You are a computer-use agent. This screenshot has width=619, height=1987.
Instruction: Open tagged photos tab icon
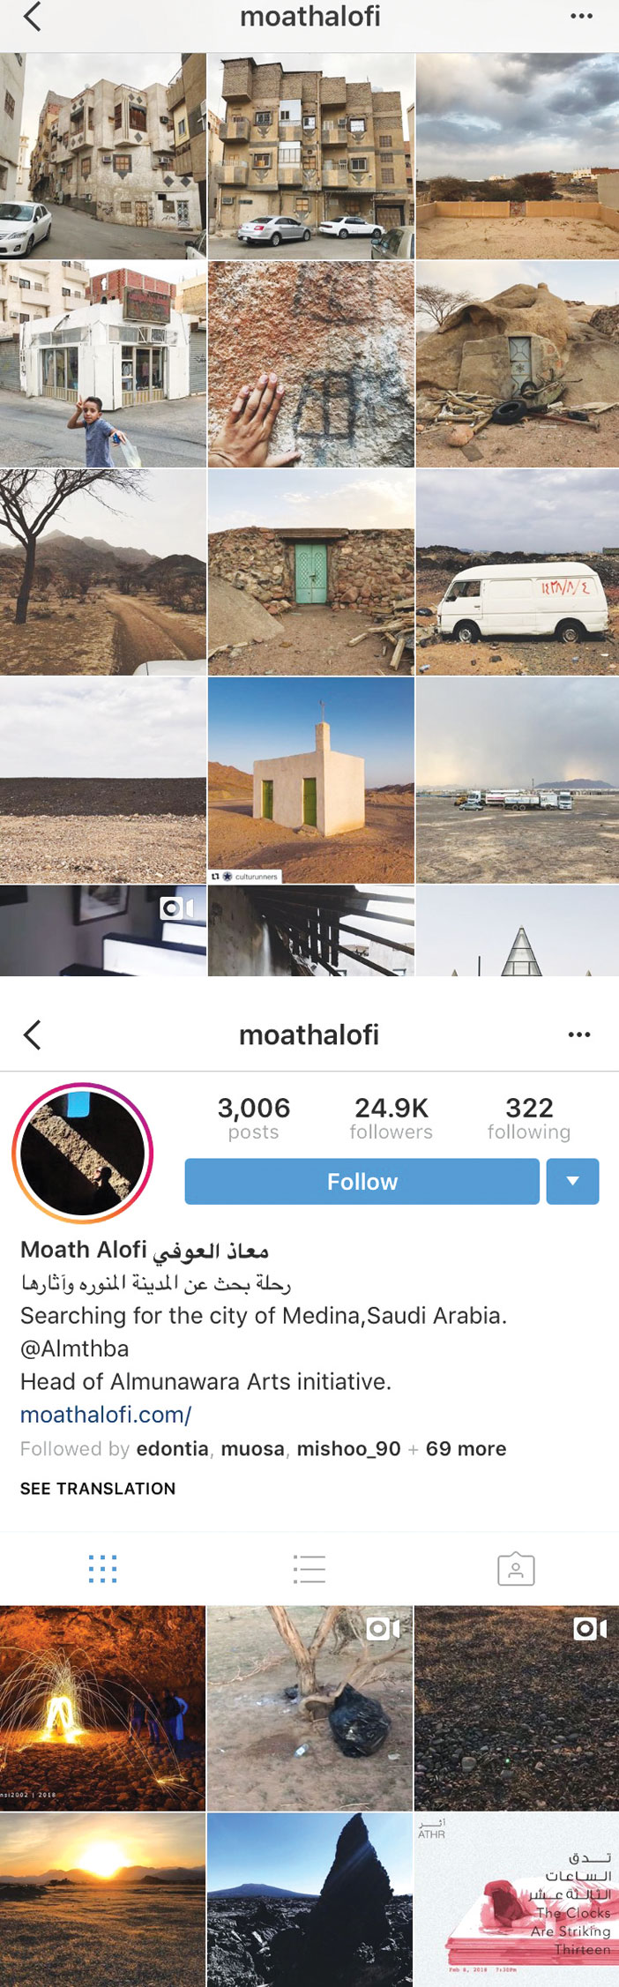tap(516, 1569)
